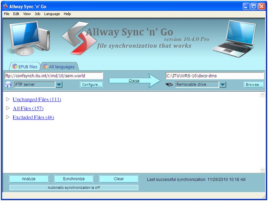Screen dimensions: 268x201
Task: Open the Language menu
Action: (x=52, y=14)
